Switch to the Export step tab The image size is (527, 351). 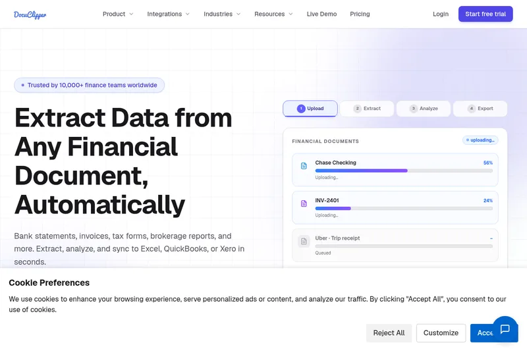pos(480,109)
